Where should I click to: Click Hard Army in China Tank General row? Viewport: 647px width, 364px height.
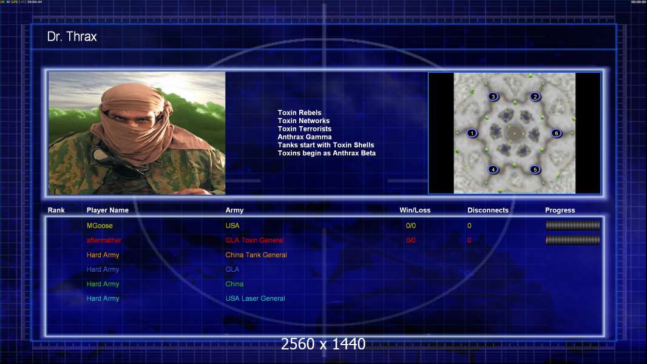pos(103,255)
